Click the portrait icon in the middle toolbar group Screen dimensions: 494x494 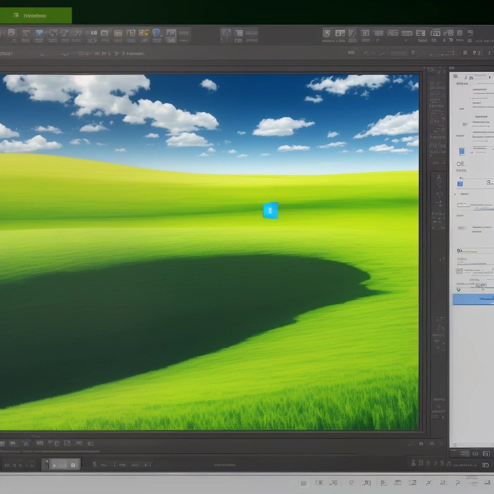tap(226, 35)
